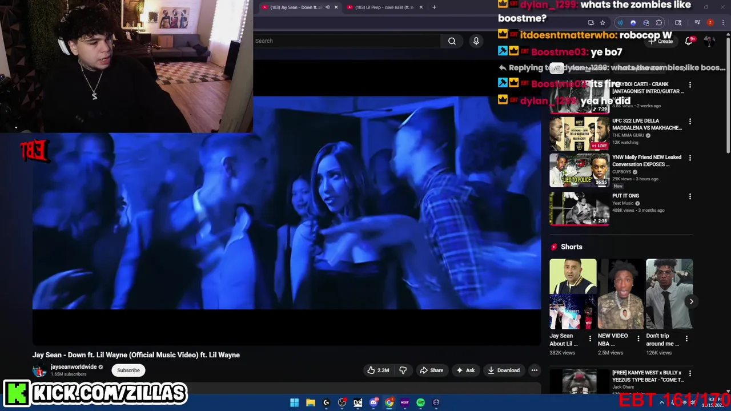Click THE MMA GURU channel name
731x411 pixels.
628,135
